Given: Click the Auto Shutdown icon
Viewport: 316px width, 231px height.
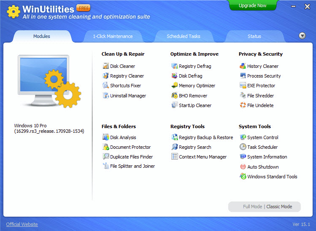Looking at the screenshot, I should tap(243, 167).
